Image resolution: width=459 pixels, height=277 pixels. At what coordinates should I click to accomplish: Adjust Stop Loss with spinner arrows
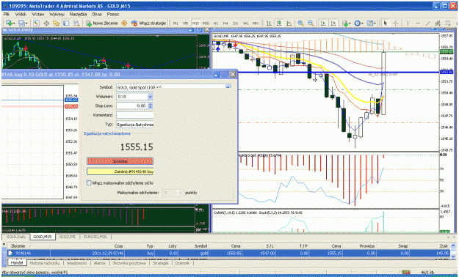coord(151,106)
